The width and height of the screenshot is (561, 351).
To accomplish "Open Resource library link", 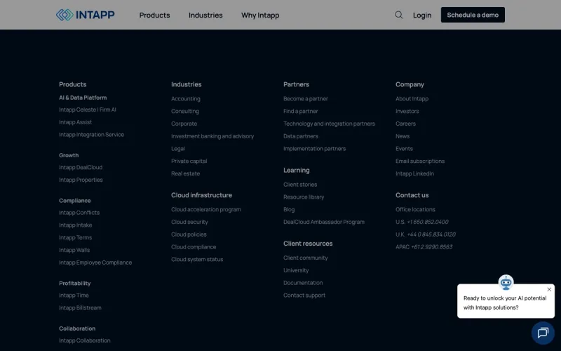I will [x=304, y=197].
